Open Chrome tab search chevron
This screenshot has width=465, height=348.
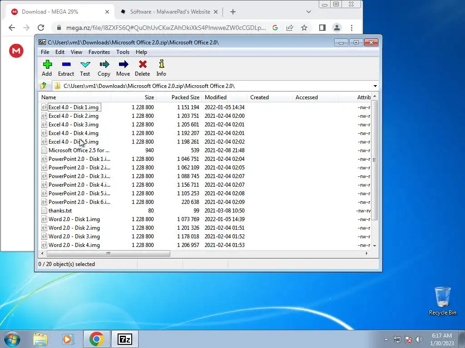pos(309,12)
